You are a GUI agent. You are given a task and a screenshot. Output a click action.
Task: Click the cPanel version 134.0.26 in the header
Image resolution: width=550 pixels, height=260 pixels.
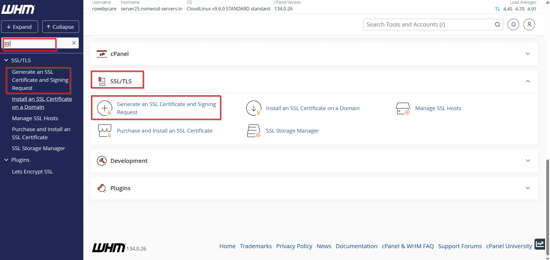[283, 9]
